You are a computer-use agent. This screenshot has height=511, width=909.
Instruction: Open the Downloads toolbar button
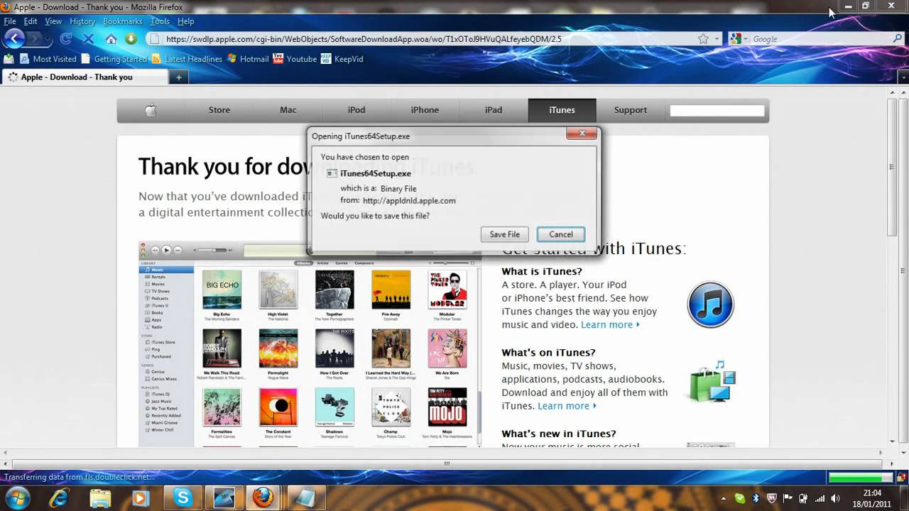(x=131, y=39)
